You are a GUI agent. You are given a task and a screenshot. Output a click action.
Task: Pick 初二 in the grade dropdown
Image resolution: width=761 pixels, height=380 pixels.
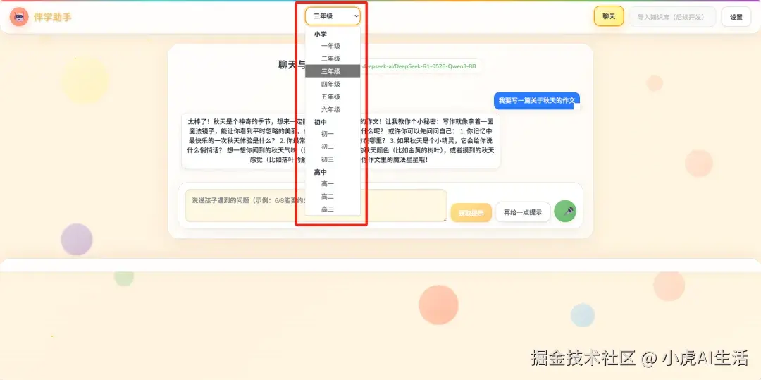[x=333, y=147]
